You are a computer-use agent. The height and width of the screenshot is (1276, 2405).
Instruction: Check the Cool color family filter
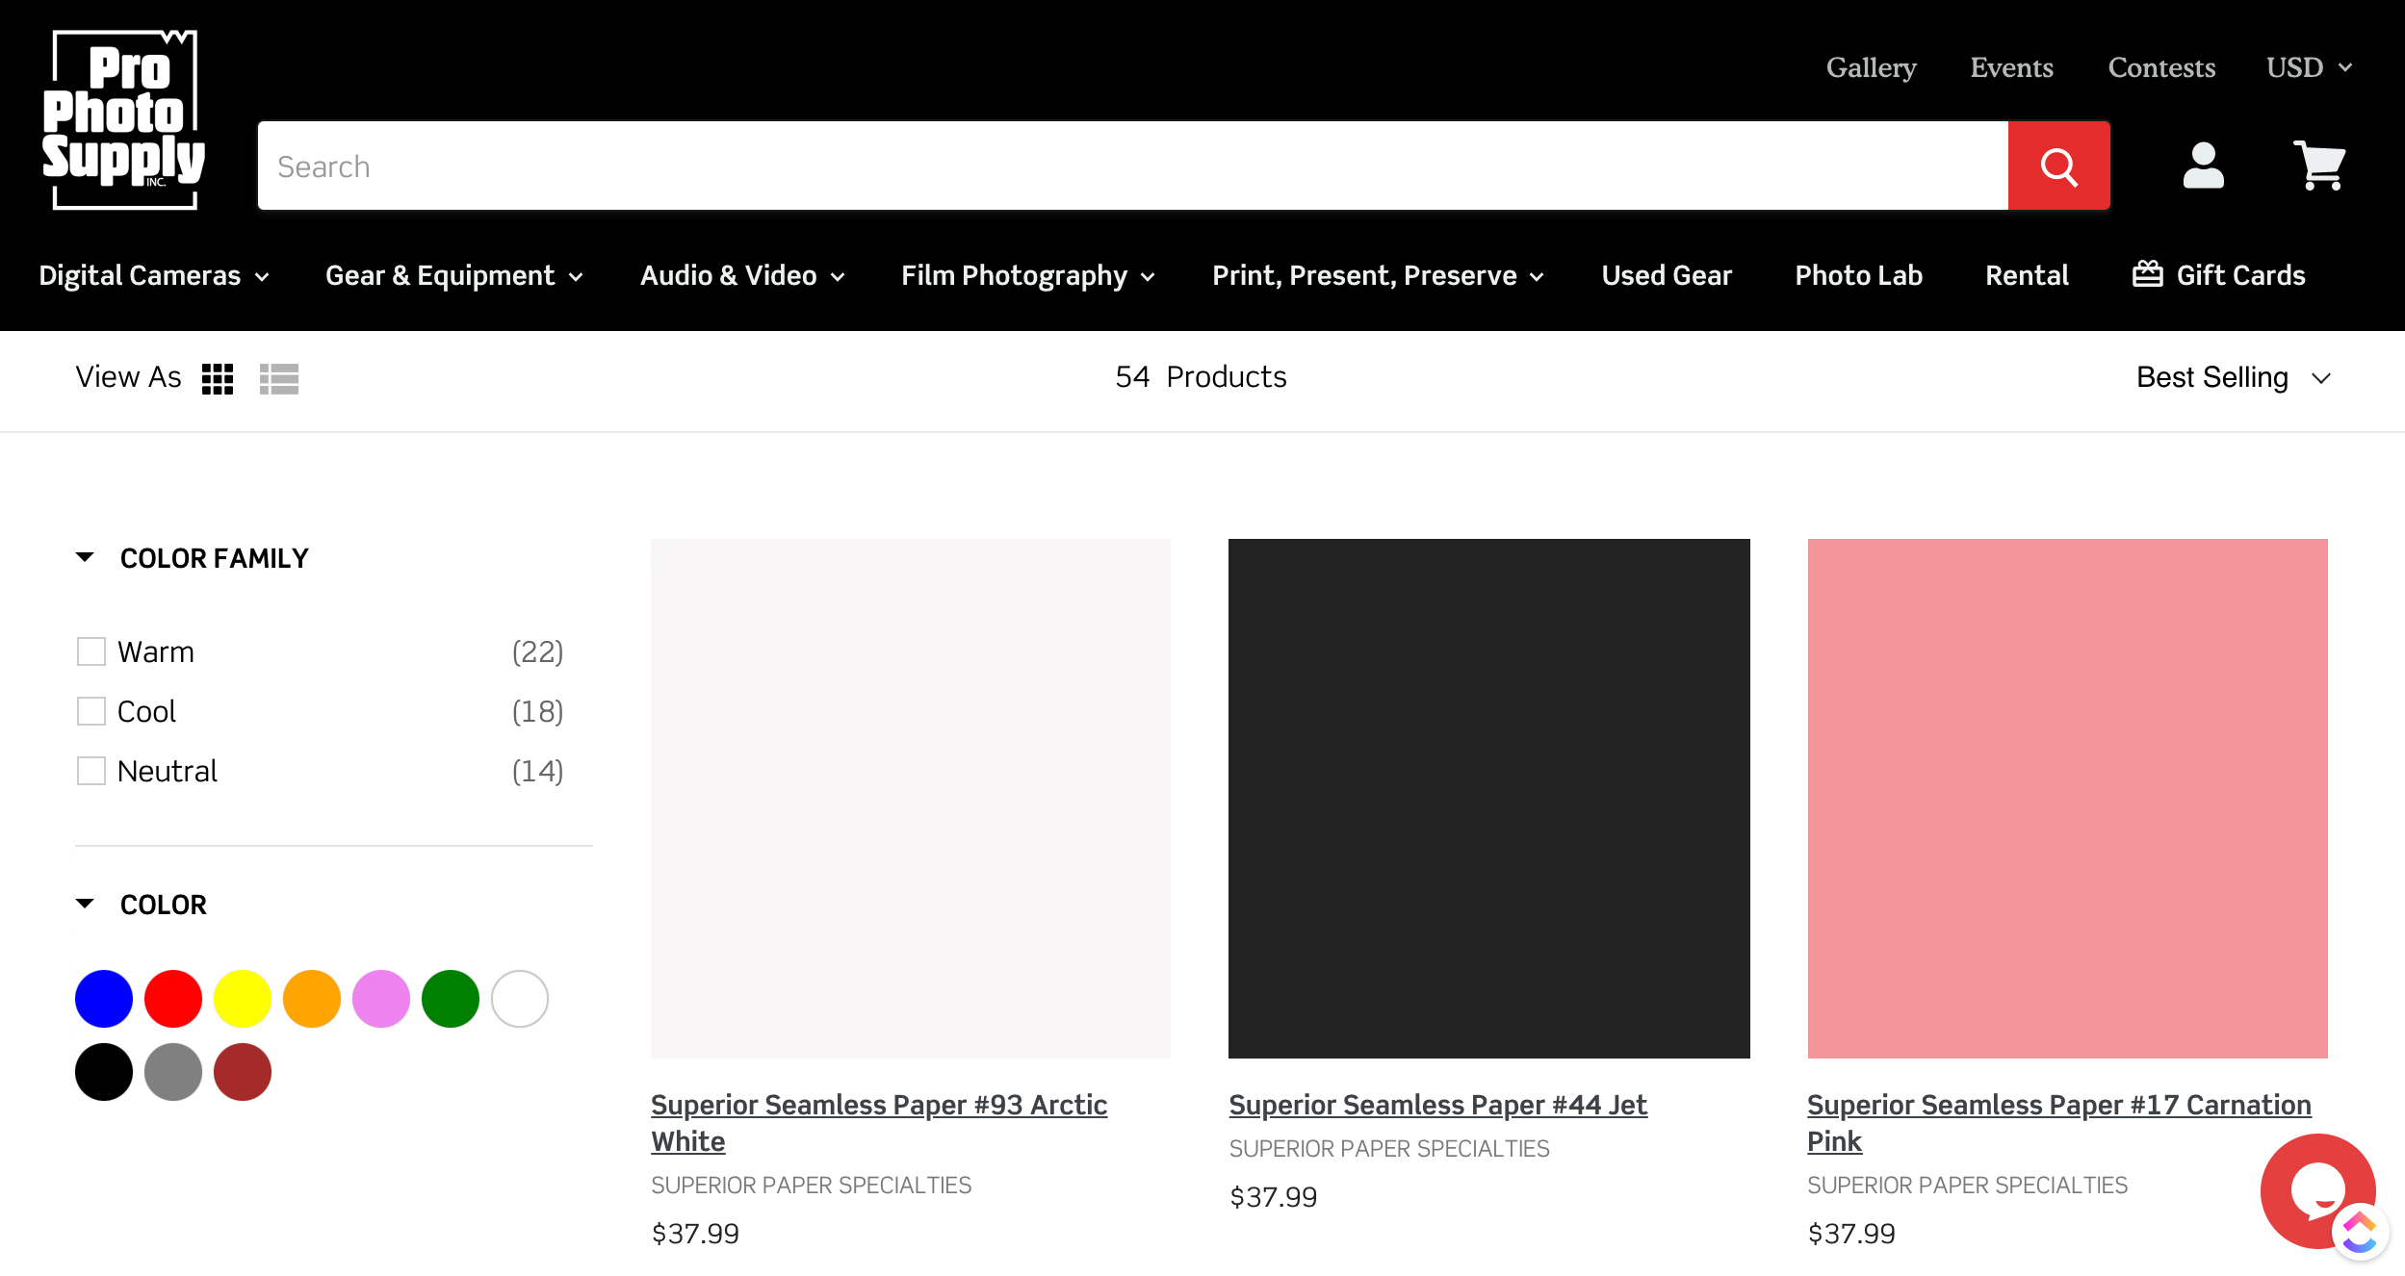coord(91,711)
